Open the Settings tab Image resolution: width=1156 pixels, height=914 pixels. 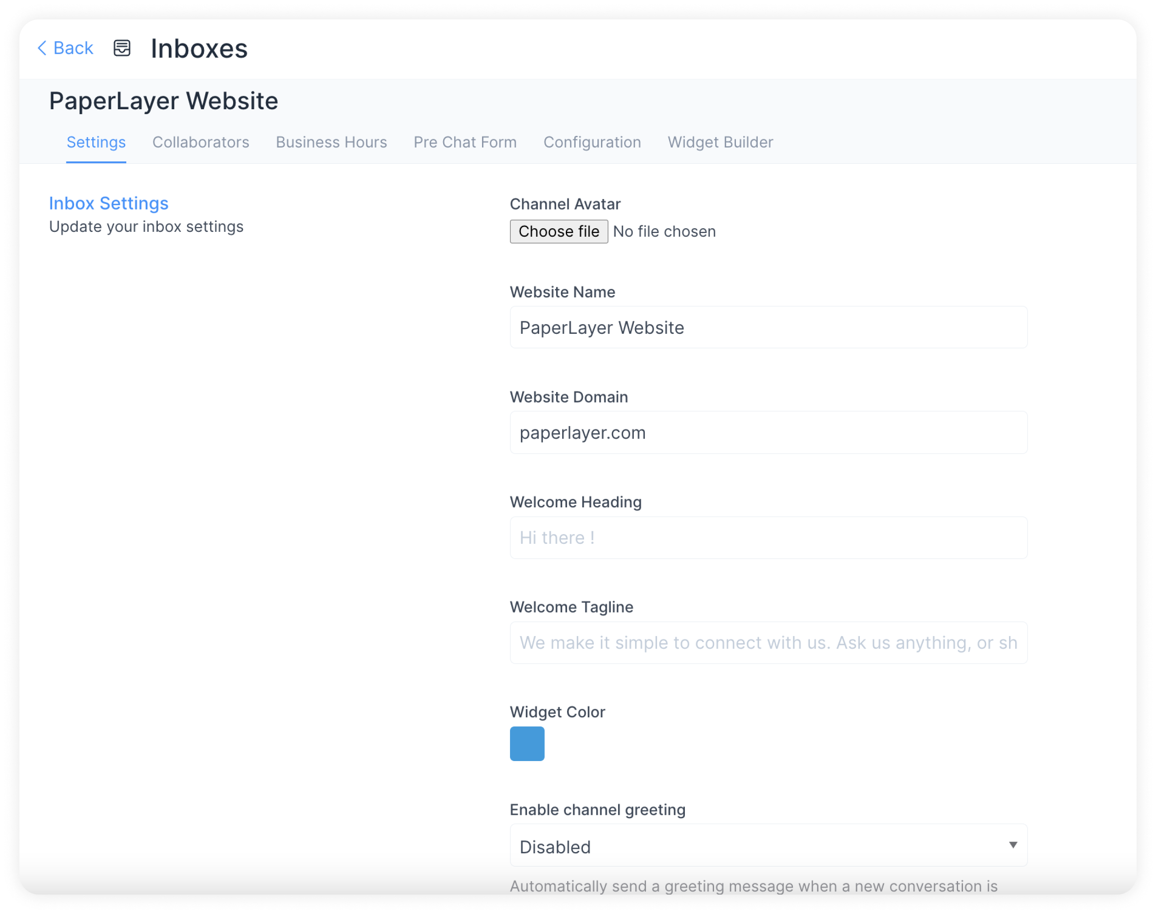click(x=96, y=142)
